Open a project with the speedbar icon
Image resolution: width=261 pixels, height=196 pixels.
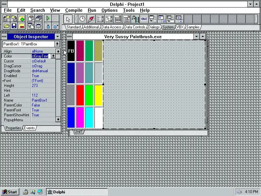point(6,19)
